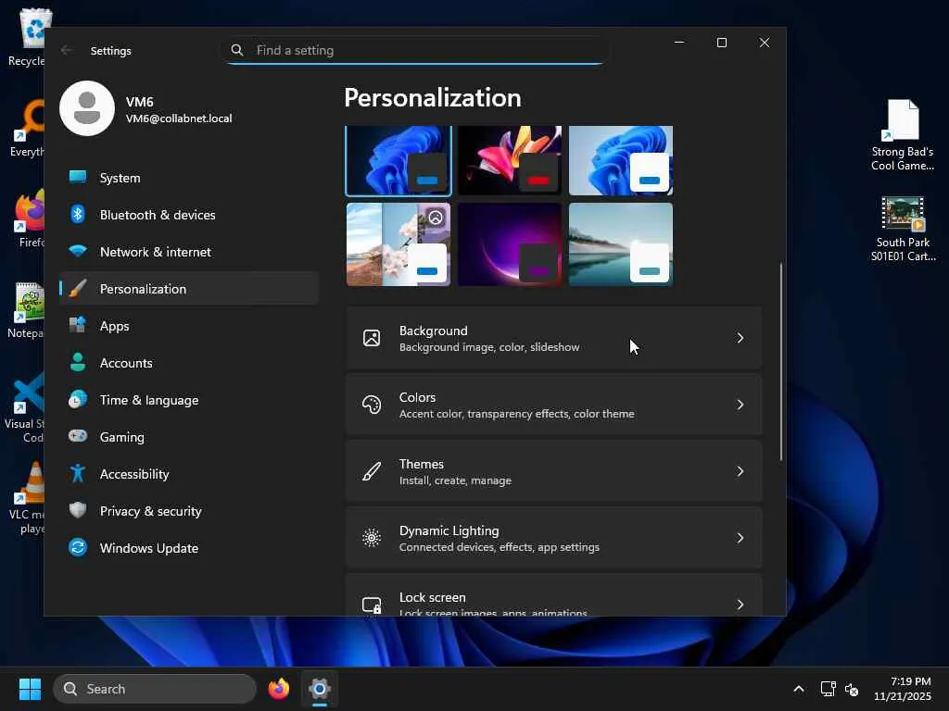Screen dimensions: 949x711
Task: Apply the light blue bloom theme
Action: pyautogui.click(x=621, y=160)
